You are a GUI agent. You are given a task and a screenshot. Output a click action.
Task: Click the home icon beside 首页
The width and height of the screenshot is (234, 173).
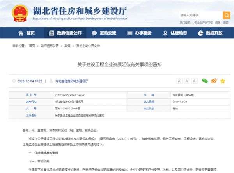21,33
